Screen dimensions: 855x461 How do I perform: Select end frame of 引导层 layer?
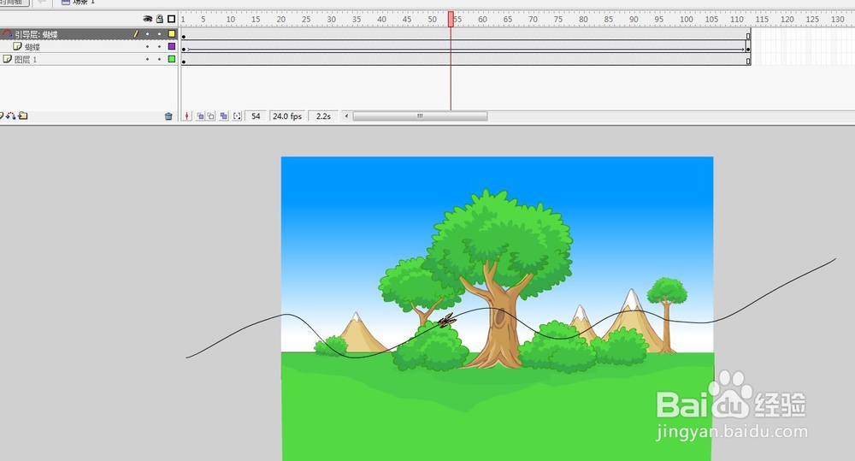pyautogui.click(x=748, y=35)
